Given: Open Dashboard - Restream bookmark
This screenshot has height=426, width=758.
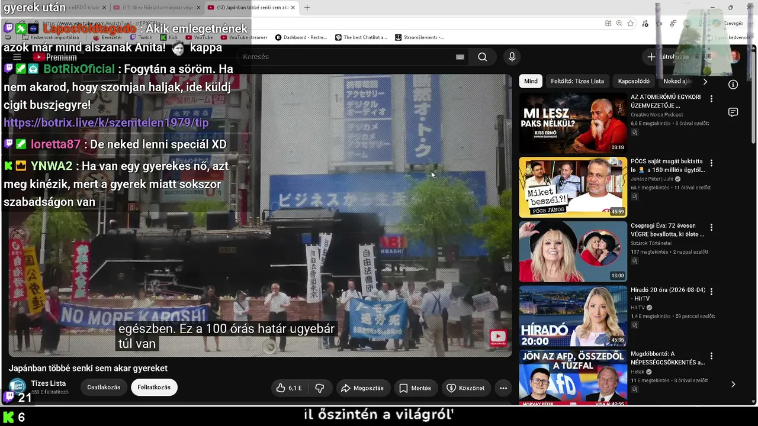Looking at the screenshot, I should [x=301, y=37].
